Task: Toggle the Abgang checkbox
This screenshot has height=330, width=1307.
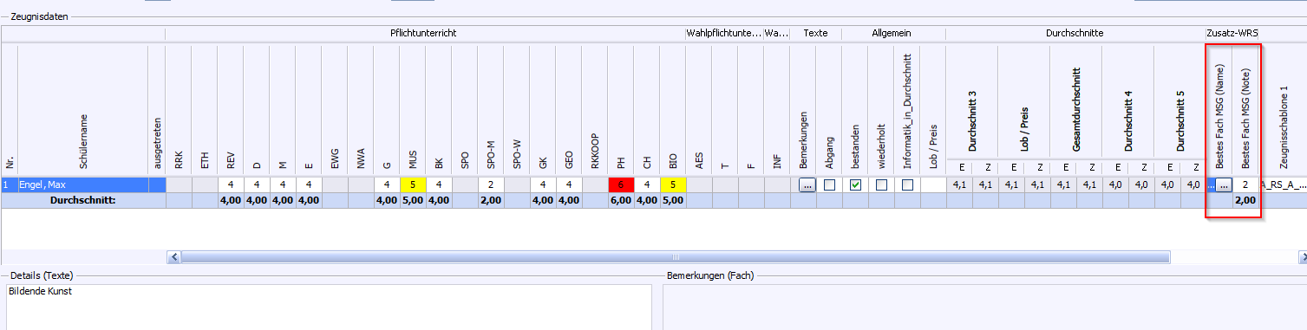Action: click(x=829, y=184)
